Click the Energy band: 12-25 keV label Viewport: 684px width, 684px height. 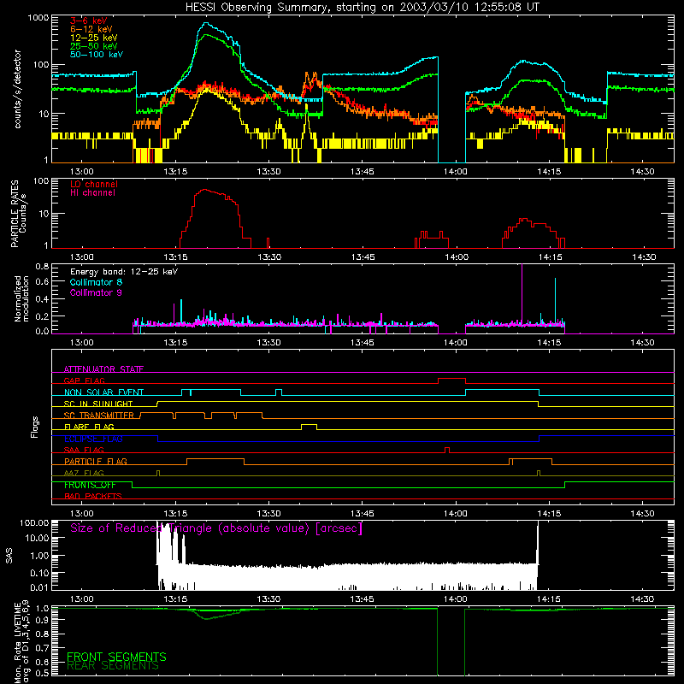coord(124,272)
